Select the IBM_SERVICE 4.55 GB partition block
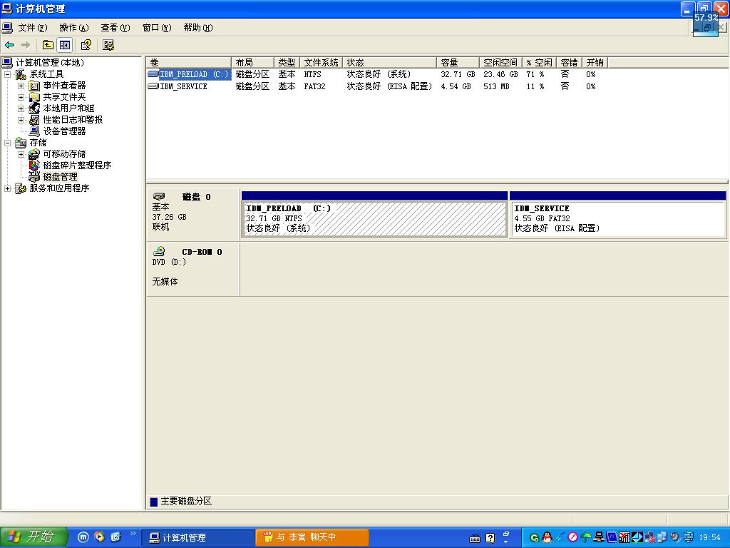This screenshot has width=730, height=548. point(618,214)
